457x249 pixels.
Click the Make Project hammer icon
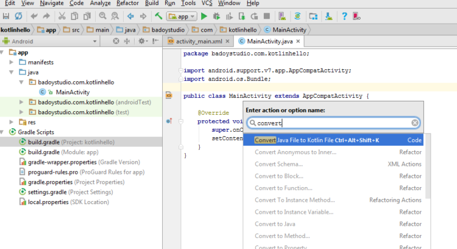click(x=158, y=15)
